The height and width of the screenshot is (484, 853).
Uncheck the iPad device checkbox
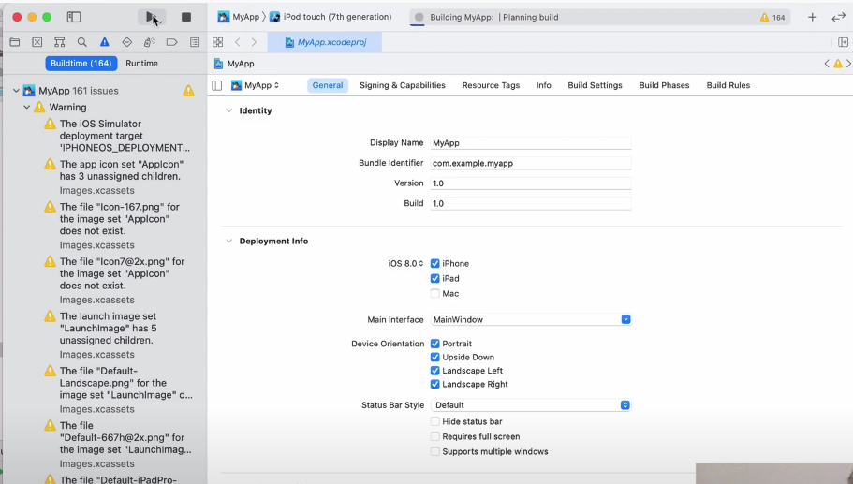point(434,278)
